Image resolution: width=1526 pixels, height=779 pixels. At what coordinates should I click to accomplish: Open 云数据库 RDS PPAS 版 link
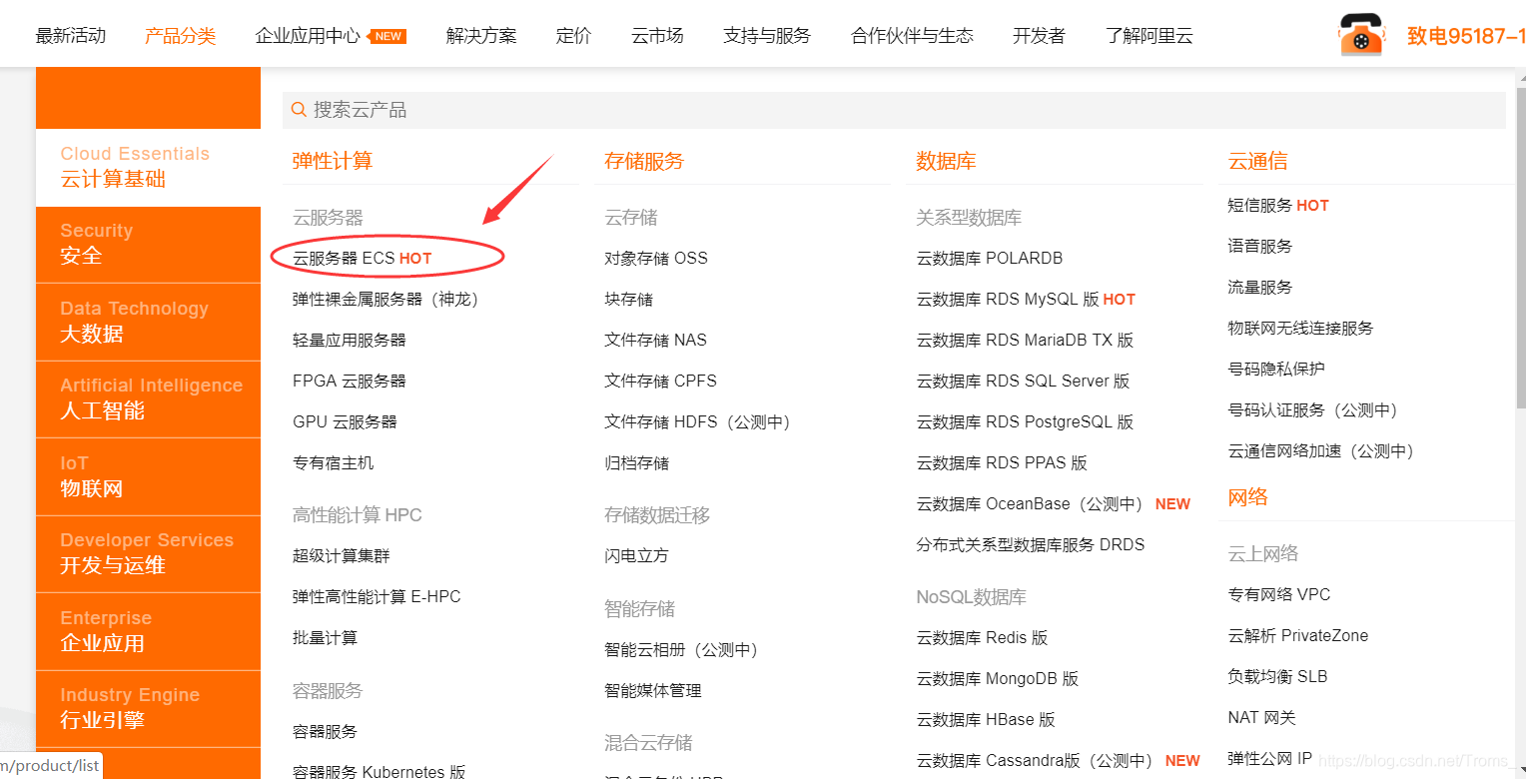1002,462
